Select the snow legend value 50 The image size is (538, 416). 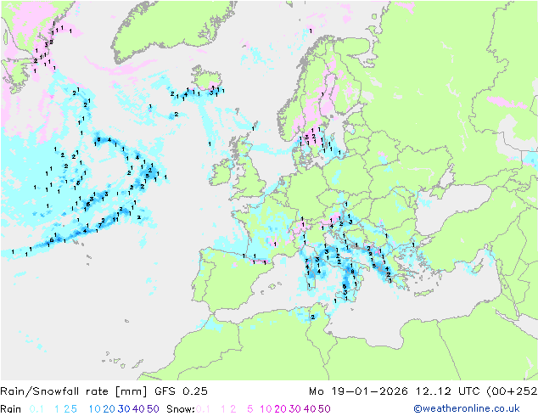point(324,409)
